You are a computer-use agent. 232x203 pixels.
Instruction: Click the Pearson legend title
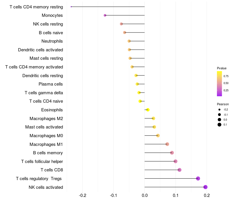point(223,104)
